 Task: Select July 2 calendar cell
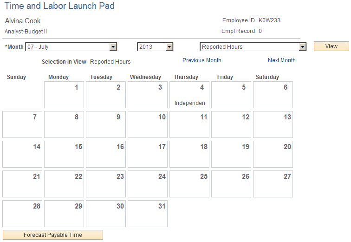coord(106,95)
